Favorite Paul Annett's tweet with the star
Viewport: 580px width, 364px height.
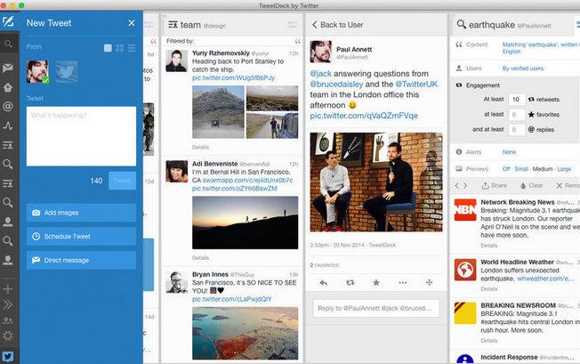coord(376,283)
